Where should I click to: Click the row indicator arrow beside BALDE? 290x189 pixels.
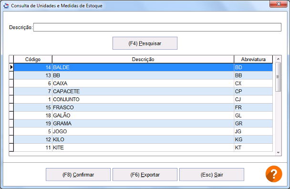pos(11,67)
